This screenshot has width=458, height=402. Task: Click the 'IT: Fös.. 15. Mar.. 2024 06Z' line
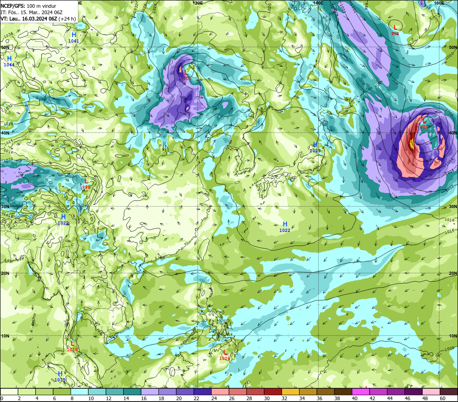pos(32,12)
